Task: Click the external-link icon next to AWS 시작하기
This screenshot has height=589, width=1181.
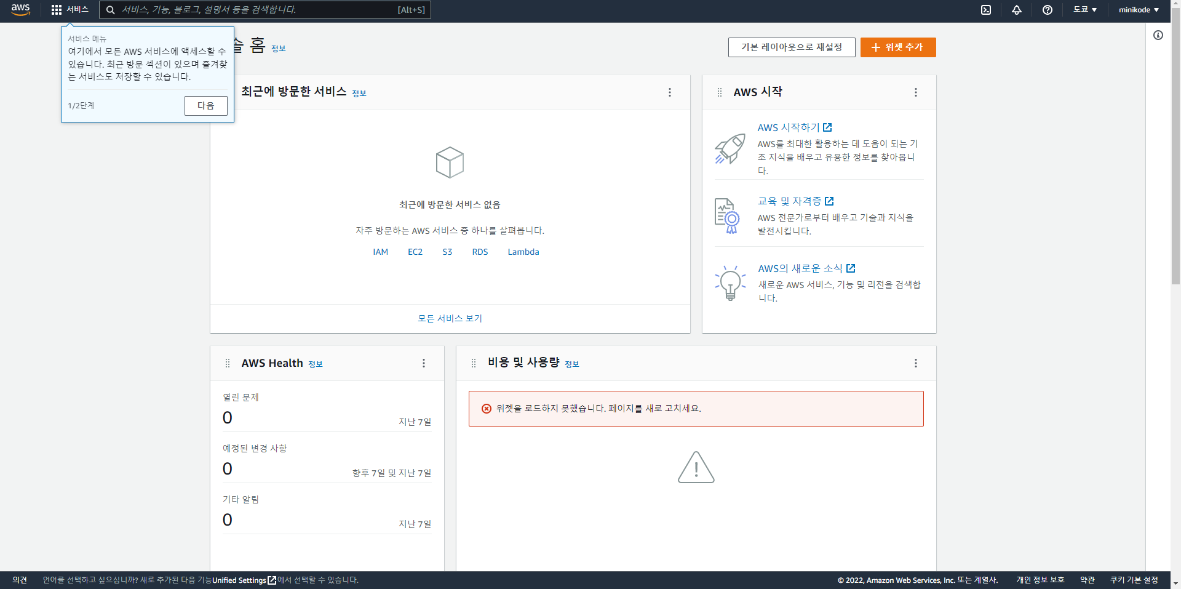Action: [x=827, y=127]
